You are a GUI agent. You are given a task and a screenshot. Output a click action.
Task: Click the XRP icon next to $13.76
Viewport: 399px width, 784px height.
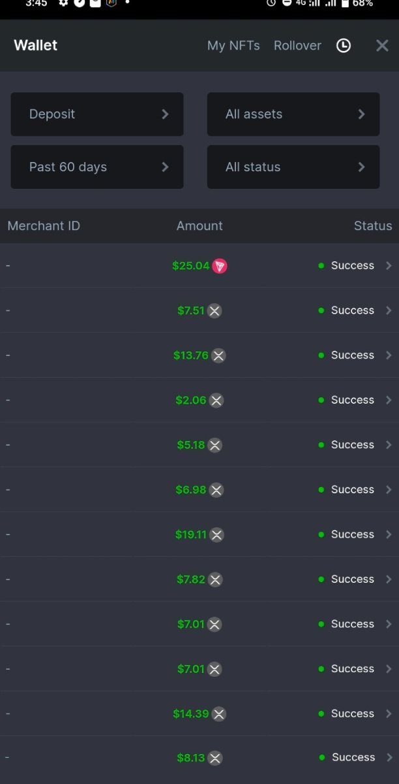218,355
